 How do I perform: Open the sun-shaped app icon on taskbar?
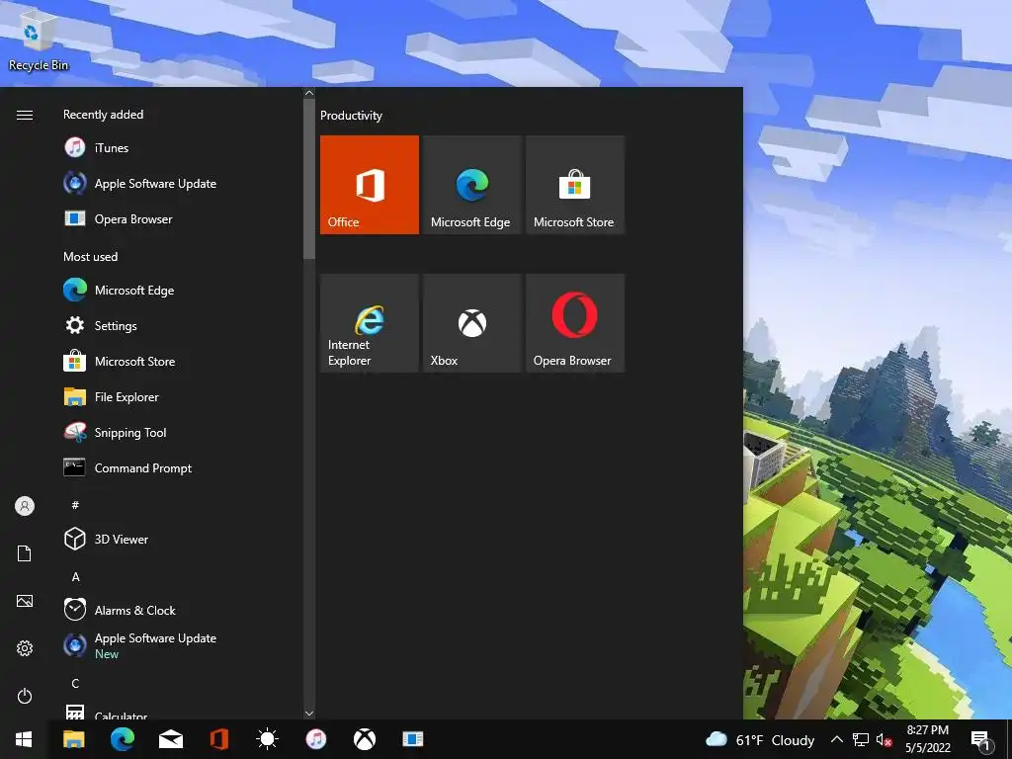tap(267, 739)
